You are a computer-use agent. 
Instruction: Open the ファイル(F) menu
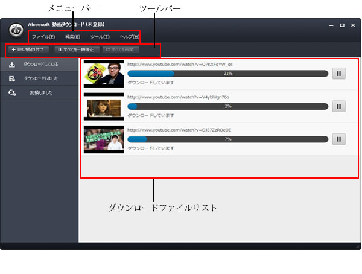click(x=43, y=37)
